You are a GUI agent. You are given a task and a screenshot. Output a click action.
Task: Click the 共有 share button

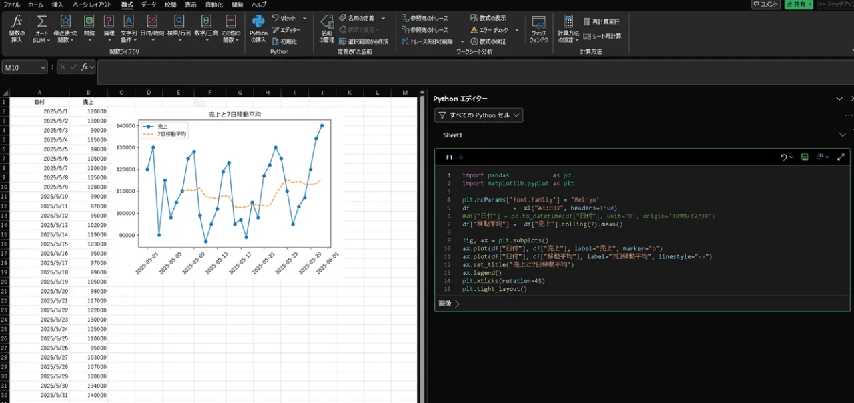tap(798, 5)
